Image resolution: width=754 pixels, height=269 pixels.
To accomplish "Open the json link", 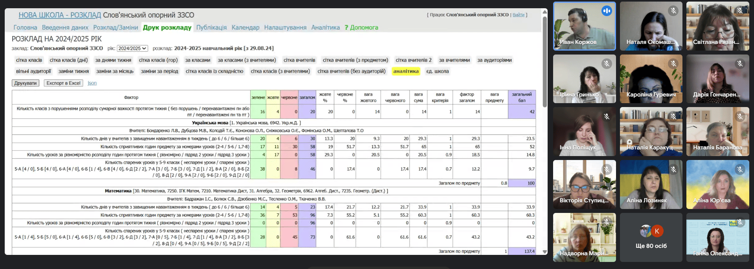I will [92, 83].
